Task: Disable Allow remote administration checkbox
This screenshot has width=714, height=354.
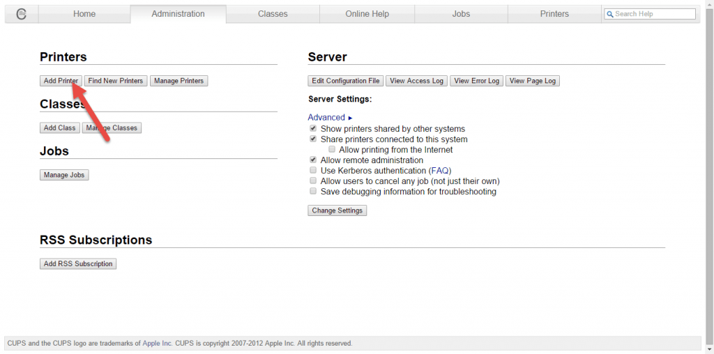Action: coord(313,160)
